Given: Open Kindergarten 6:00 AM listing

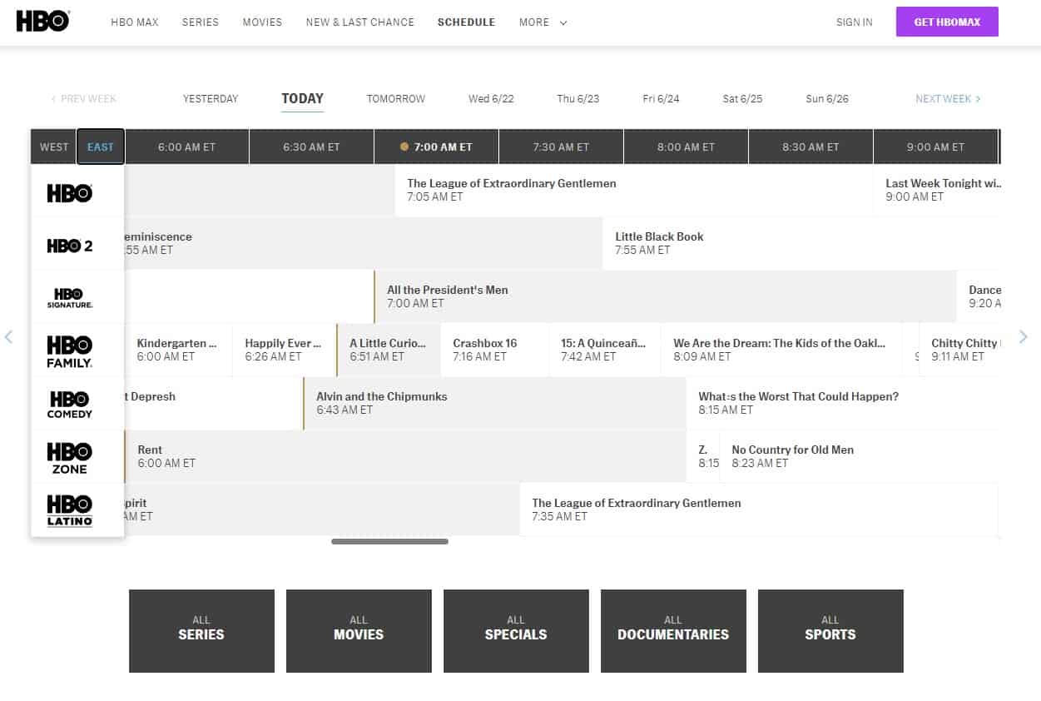Looking at the screenshot, I should pyautogui.click(x=178, y=350).
